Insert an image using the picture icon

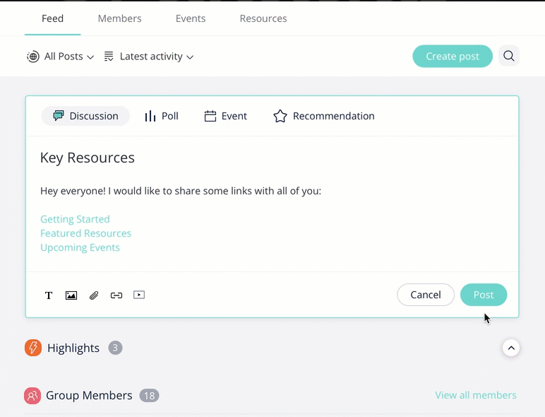point(71,295)
